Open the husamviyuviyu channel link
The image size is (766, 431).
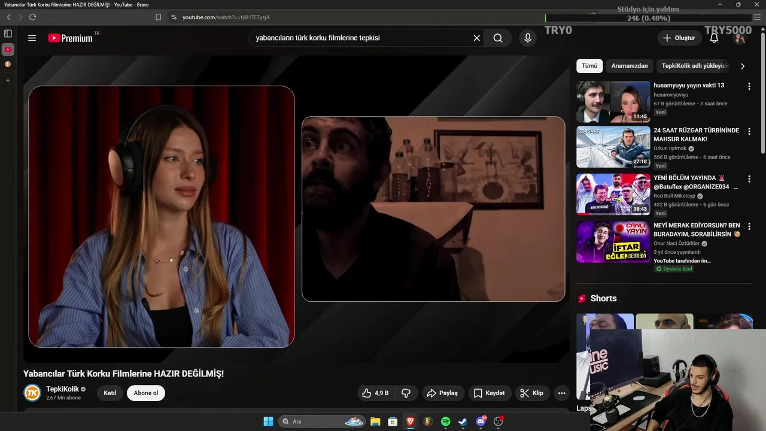pos(671,95)
